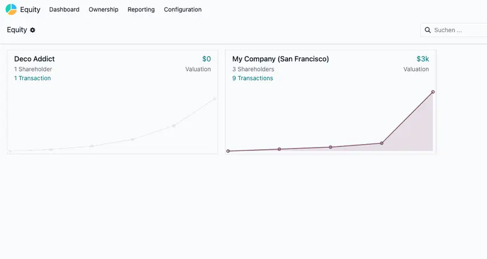
Task: Click the search magnifier icon
Action: (x=428, y=30)
